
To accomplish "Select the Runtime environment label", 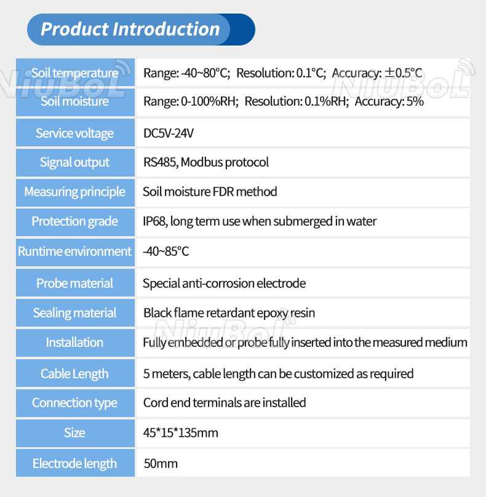I will pyautogui.click(x=75, y=252).
